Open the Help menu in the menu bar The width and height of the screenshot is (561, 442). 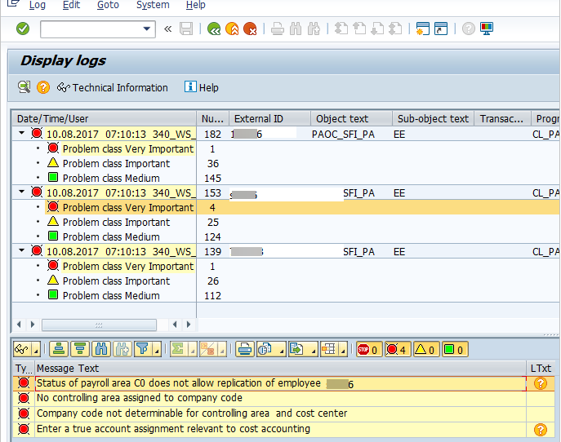point(196,5)
